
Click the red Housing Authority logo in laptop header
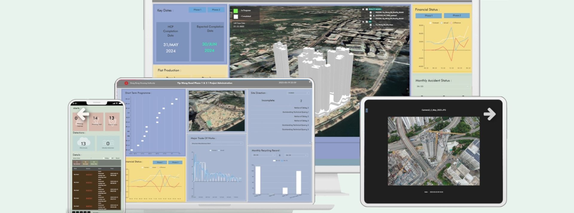tap(126, 83)
